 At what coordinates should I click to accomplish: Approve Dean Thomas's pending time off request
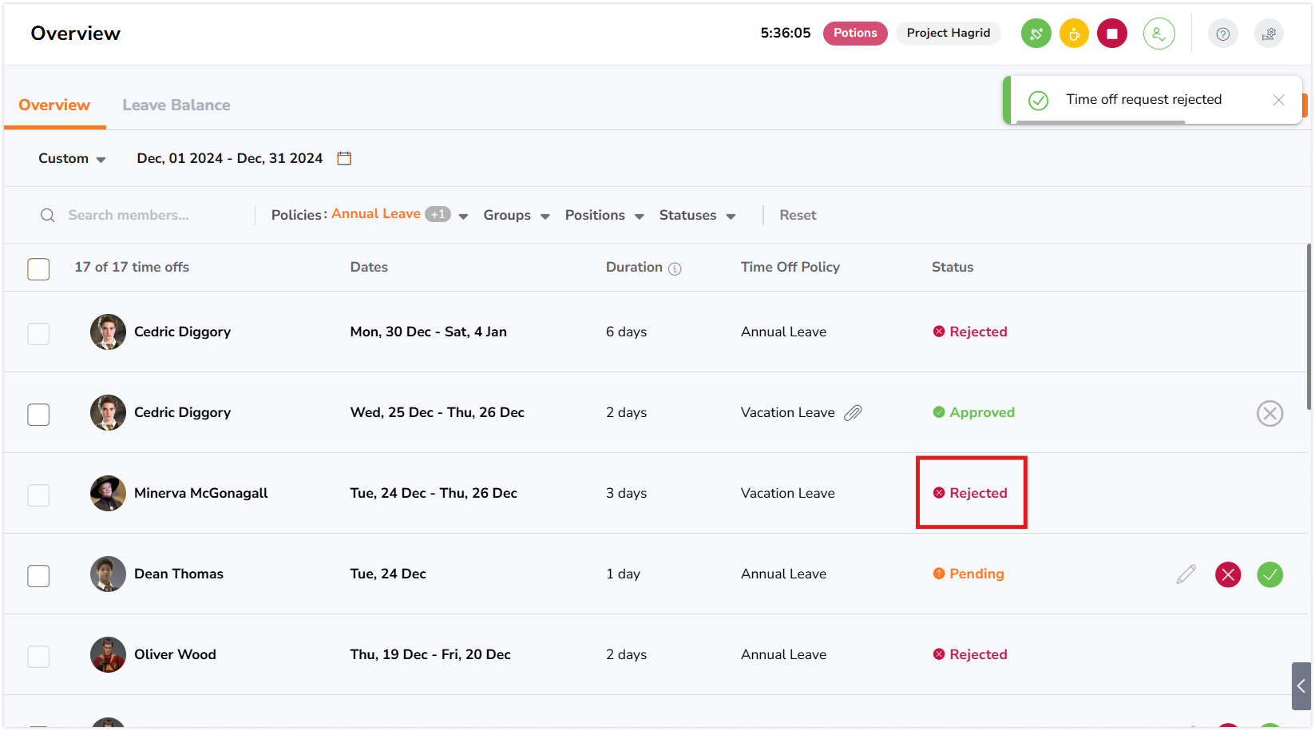pyautogui.click(x=1269, y=574)
